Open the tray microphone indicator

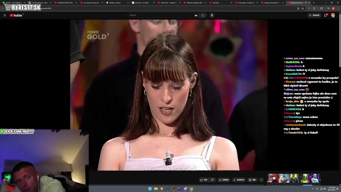point(317,189)
